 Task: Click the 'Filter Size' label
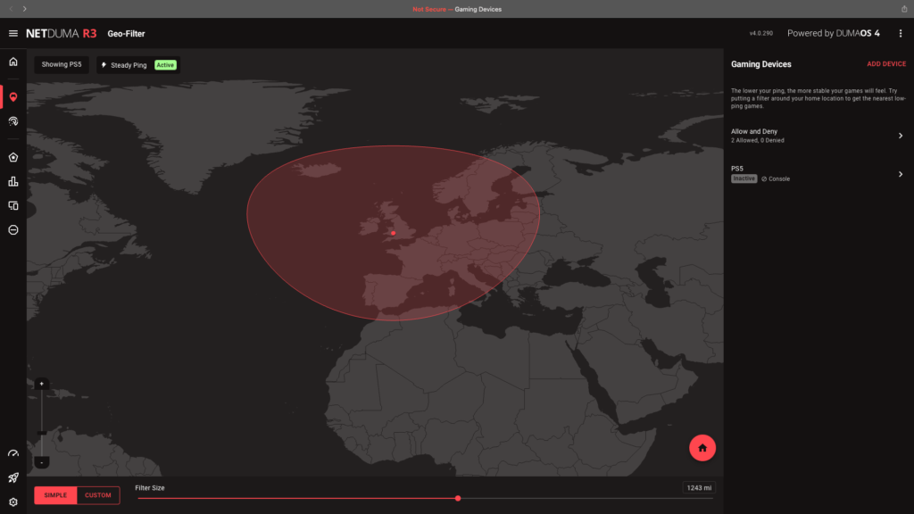point(150,488)
